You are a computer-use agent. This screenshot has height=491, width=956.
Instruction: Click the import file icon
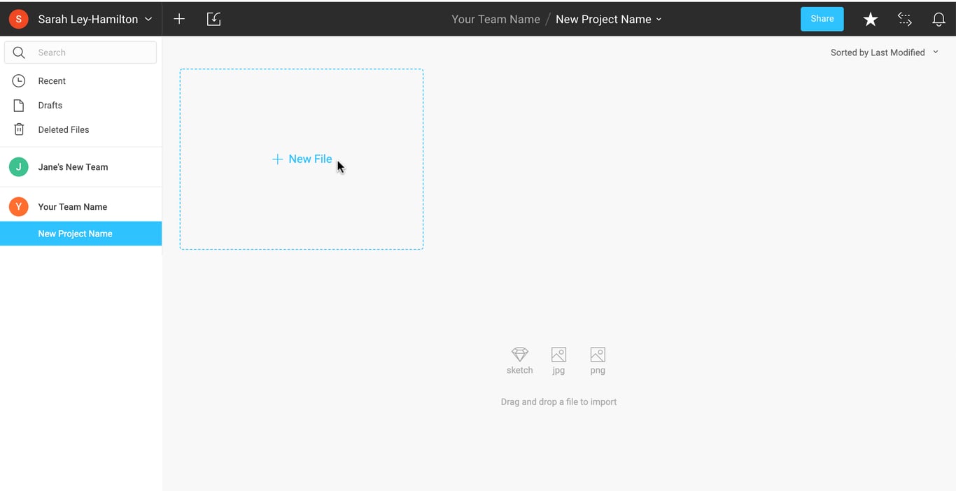pyautogui.click(x=213, y=20)
